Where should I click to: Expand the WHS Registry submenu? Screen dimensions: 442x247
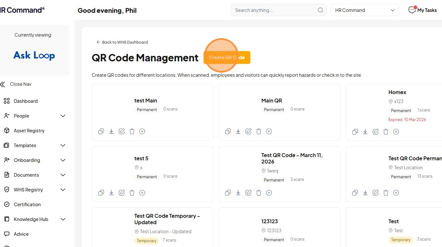(x=63, y=190)
